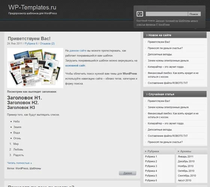Click Читать полностью » link
This screenshot has height=187, width=210.
19,163
